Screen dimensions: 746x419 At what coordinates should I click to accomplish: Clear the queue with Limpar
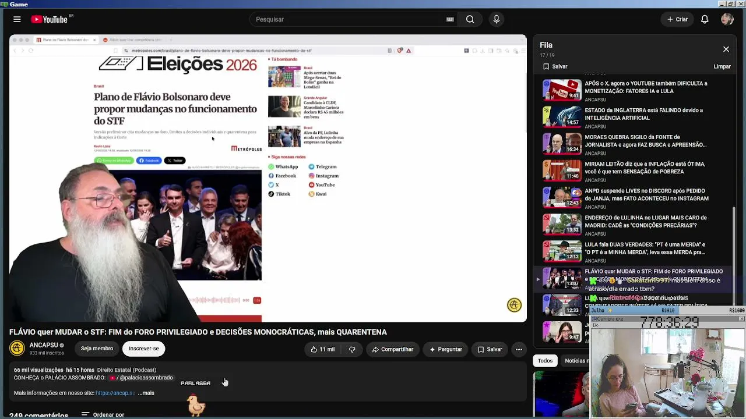click(722, 66)
